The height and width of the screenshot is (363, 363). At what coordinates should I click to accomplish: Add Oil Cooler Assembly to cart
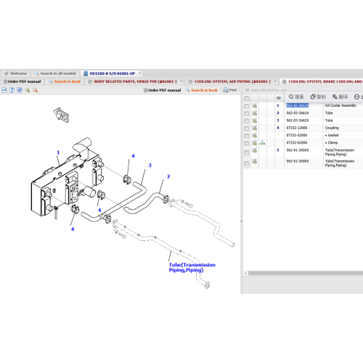pos(254,106)
